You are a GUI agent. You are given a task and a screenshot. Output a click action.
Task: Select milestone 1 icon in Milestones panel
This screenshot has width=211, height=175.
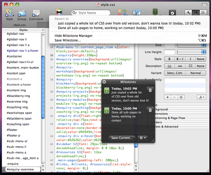[107, 91]
